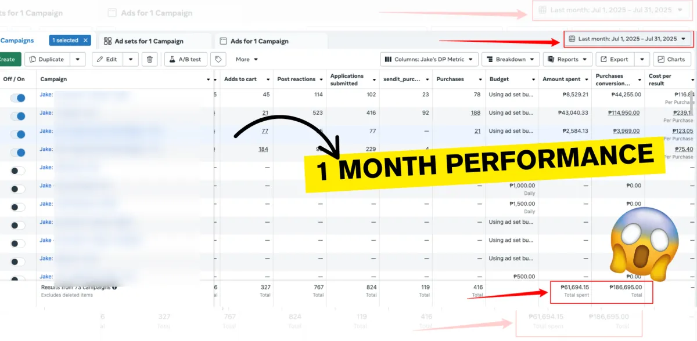
Task: Click the Edit button
Action: coord(107,59)
